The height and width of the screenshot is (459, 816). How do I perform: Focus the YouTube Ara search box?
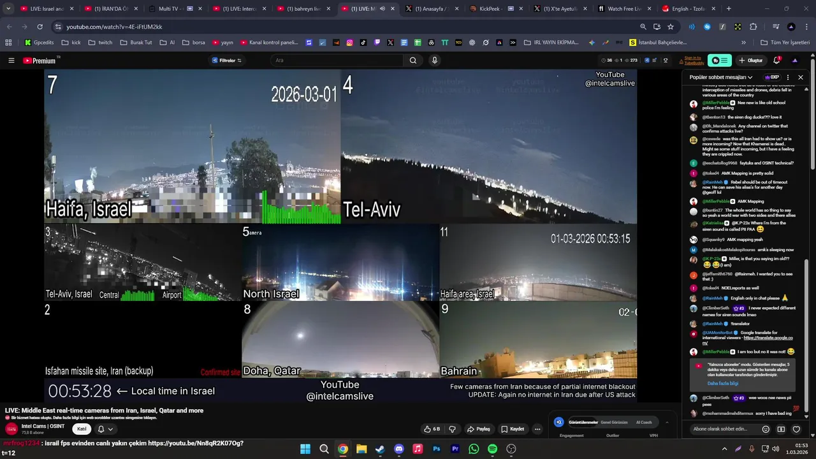(x=337, y=61)
